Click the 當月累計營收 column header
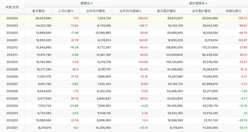This screenshot has height=132, width=248. [166, 11]
